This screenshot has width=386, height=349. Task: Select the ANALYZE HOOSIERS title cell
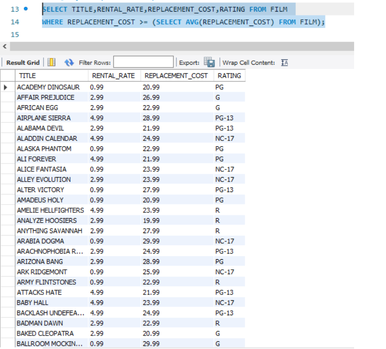pos(52,221)
